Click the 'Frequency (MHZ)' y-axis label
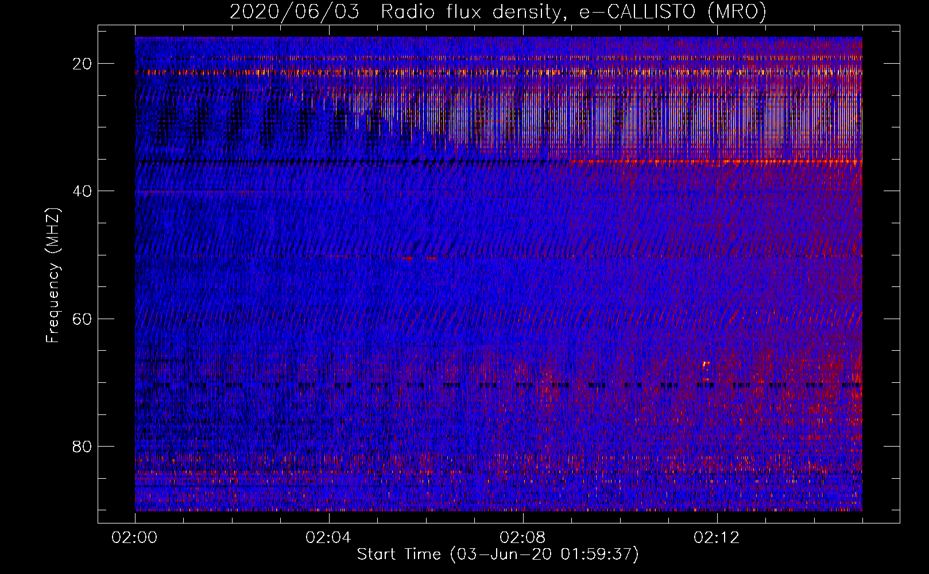 point(53,276)
